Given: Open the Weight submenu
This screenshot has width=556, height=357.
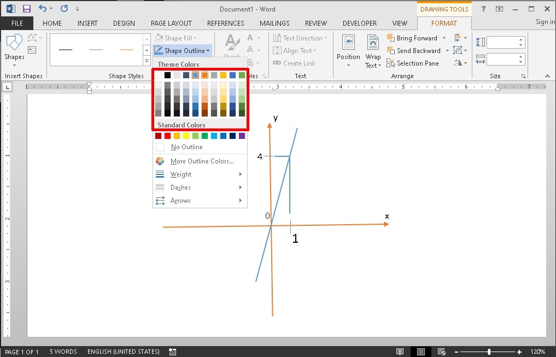Looking at the screenshot, I should (x=200, y=174).
